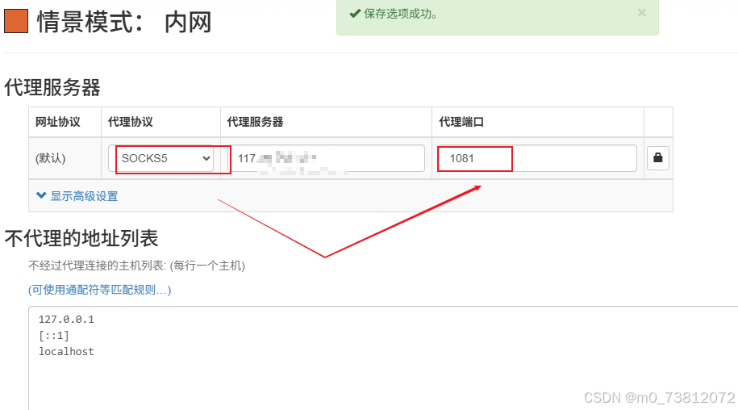Click the 不经过代理连接的主机列表 description text

(x=136, y=266)
